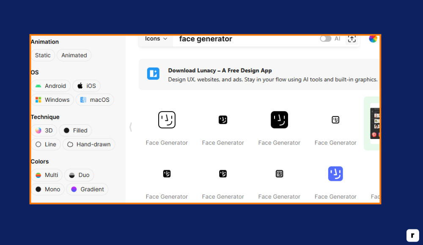Open the multicolor profile circle icon
The height and width of the screenshot is (245, 423).
pyautogui.click(x=373, y=39)
